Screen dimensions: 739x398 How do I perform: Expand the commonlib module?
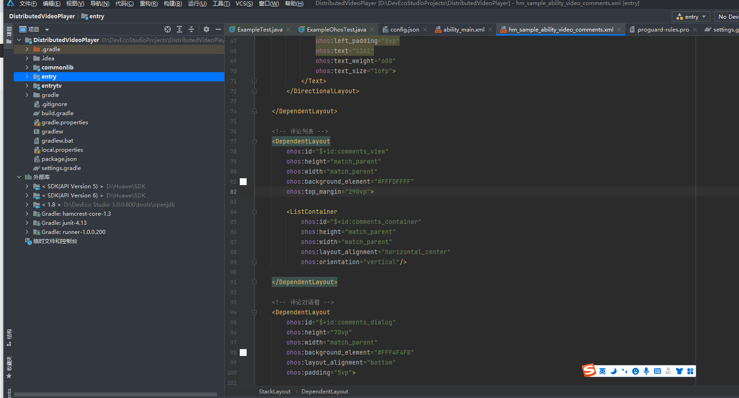(27, 67)
